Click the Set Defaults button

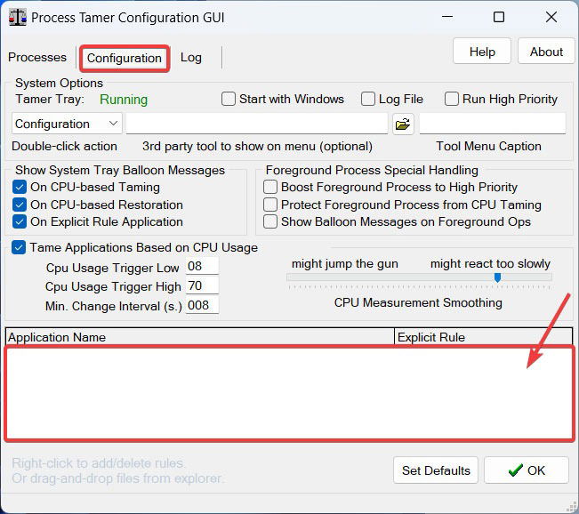click(436, 470)
